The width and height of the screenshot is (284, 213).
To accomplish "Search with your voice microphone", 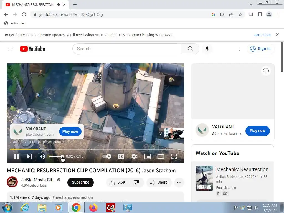I will click(207, 49).
